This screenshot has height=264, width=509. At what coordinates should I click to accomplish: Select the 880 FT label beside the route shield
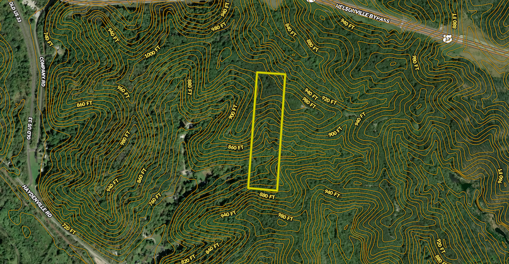coord(455,24)
